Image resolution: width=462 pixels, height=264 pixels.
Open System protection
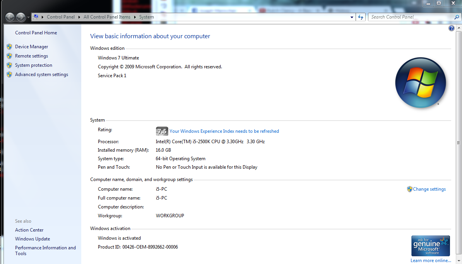34,65
